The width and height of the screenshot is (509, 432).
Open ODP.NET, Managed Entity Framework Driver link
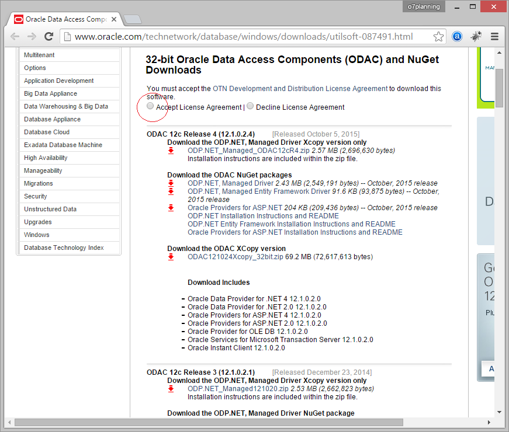[259, 191]
